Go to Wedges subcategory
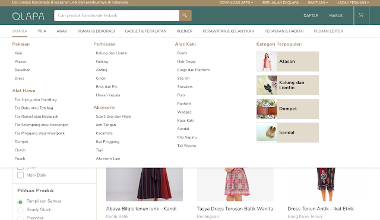The width and height of the screenshot is (380, 220). (x=184, y=112)
